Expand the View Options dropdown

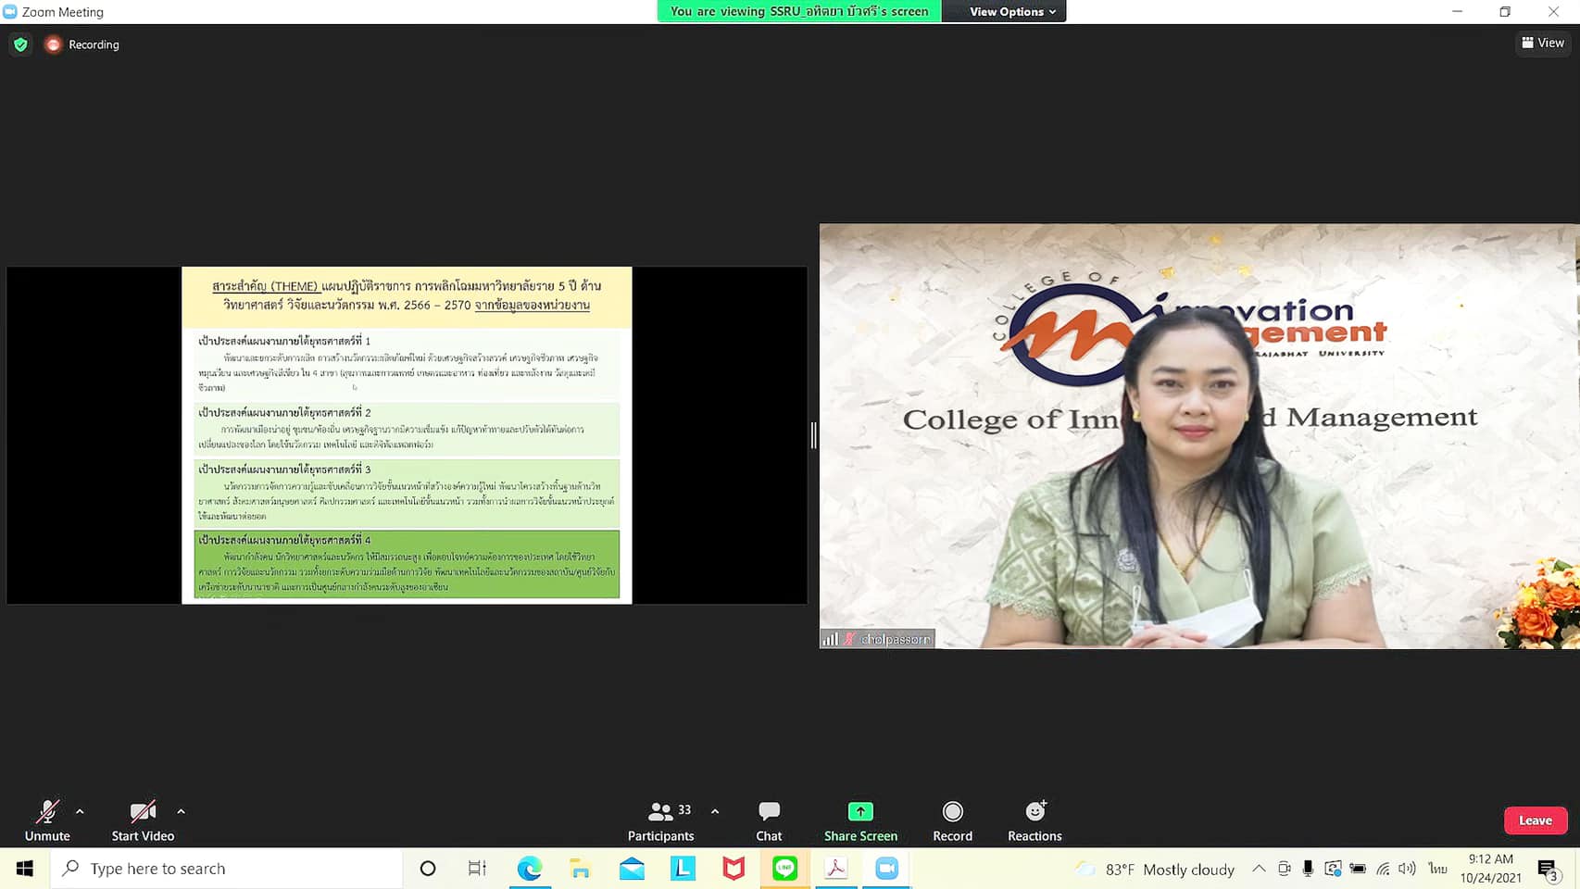(x=1011, y=12)
